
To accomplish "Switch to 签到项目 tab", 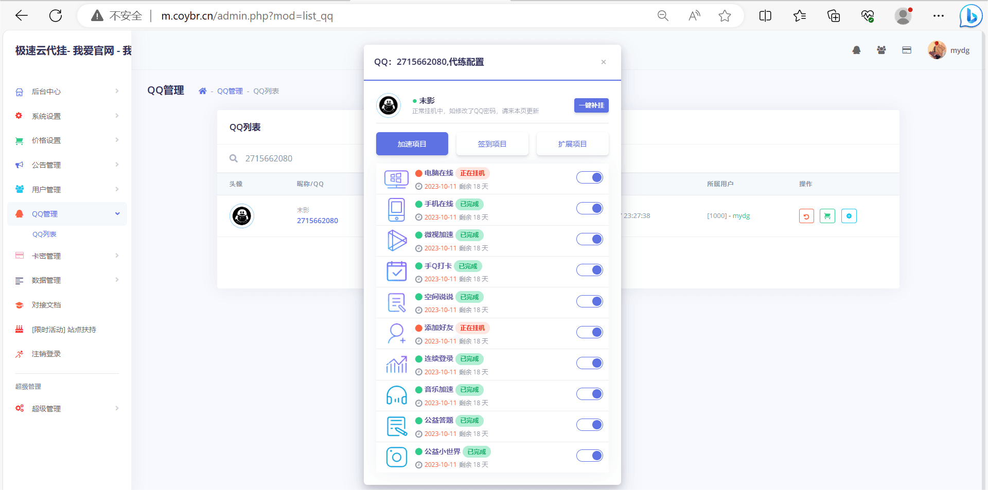I will coord(492,144).
